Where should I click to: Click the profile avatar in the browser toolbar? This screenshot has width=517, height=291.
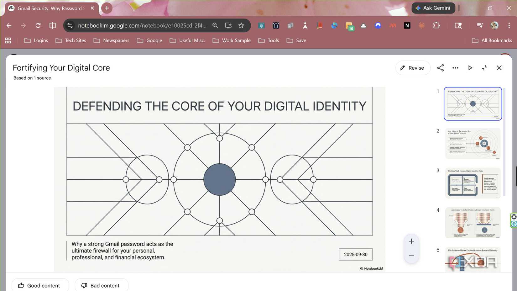pyautogui.click(x=494, y=25)
